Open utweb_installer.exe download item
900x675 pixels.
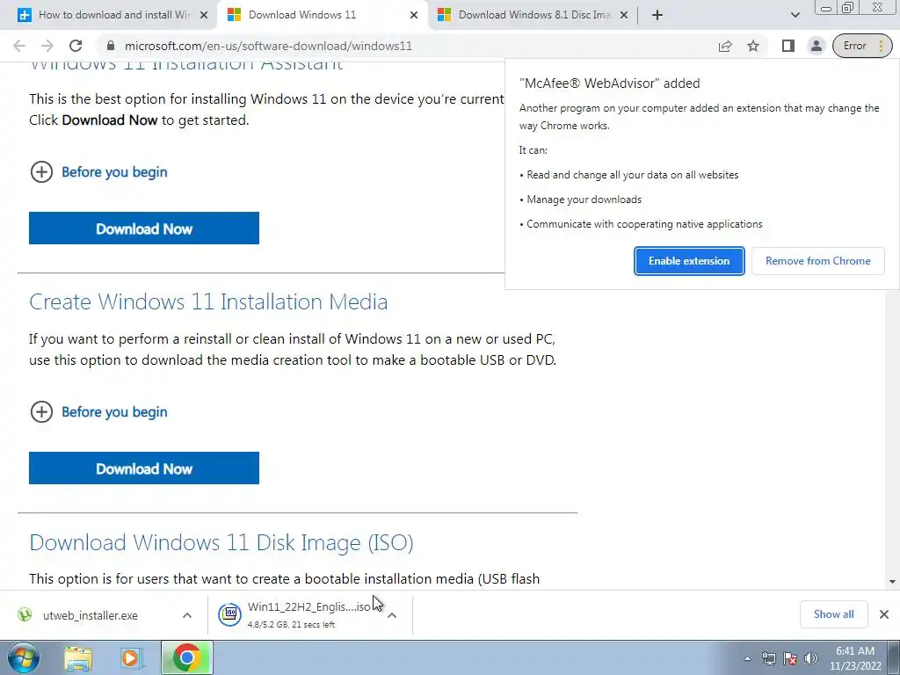(91, 615)
